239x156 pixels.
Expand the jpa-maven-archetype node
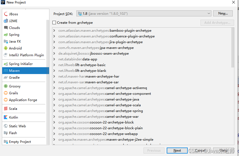(x=54, y=48)
